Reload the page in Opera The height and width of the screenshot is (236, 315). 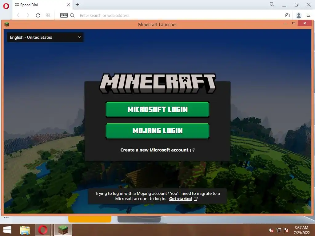point(38,15)
